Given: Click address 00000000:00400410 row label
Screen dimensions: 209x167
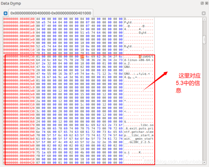Looking at the screenshot, I should [19, 159].
